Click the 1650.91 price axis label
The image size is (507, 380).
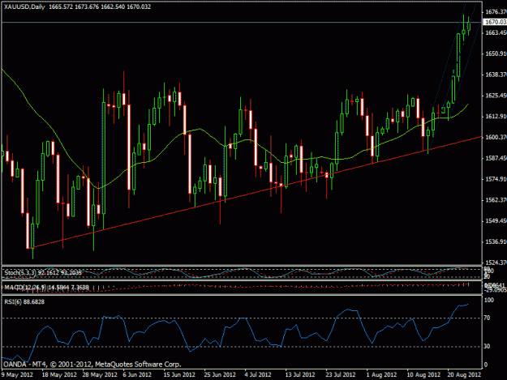click(496, 53)
